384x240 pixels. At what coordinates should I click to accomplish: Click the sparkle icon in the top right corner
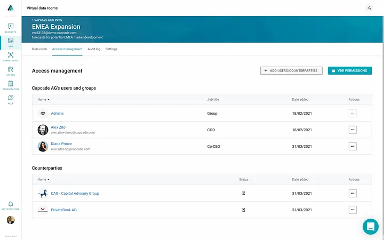[369, 8]
